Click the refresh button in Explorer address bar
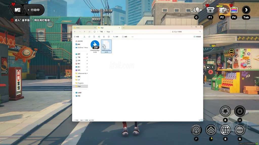 (x=89, y=32)
